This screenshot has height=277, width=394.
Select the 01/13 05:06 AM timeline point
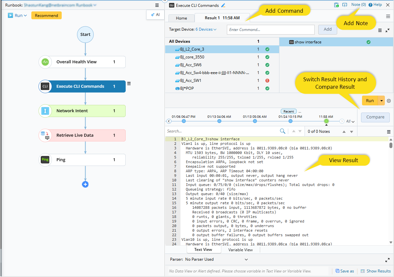(x=255, y=121)
